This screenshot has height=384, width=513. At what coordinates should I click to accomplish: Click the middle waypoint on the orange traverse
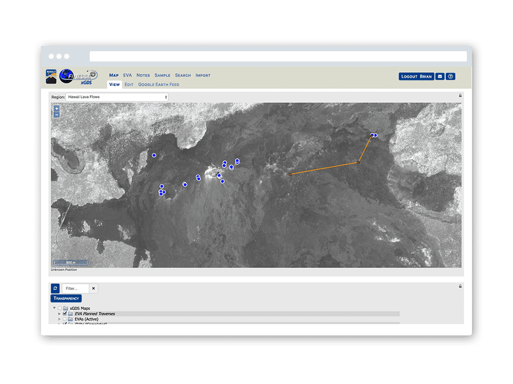(x=358, y=162)
